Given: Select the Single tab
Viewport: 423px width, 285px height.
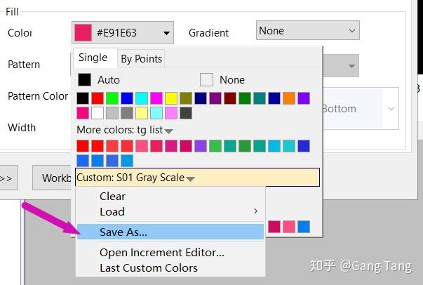Looking at the screenshot, I should (x=93, y=58).
